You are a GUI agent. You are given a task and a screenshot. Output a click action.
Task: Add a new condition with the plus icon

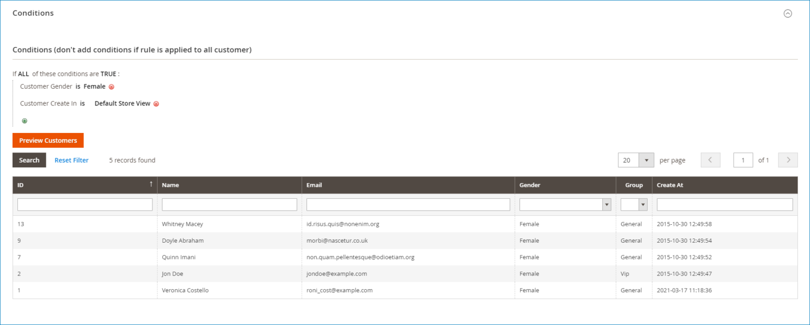click(24, 121)
